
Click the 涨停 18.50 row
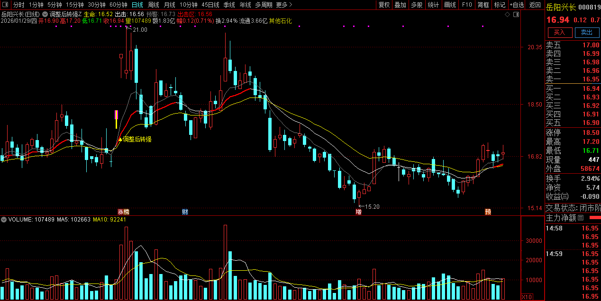tap(573, 133)
